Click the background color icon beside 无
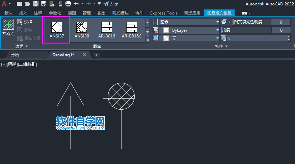The height and width of the screenshot is (164, 295). pos(156,38)
